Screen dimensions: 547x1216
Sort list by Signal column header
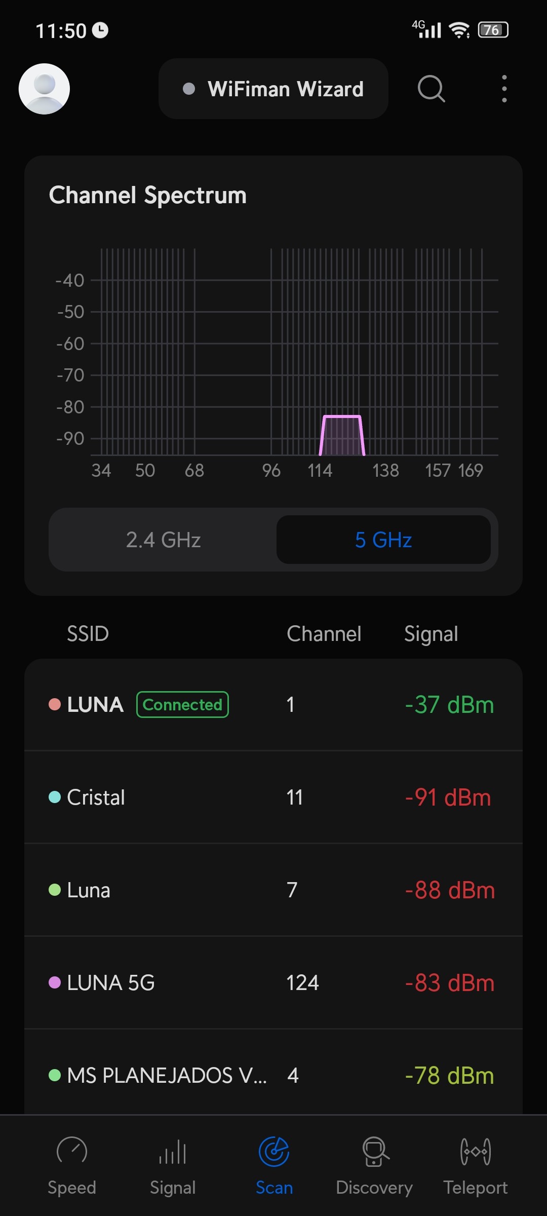coord(431,634)
